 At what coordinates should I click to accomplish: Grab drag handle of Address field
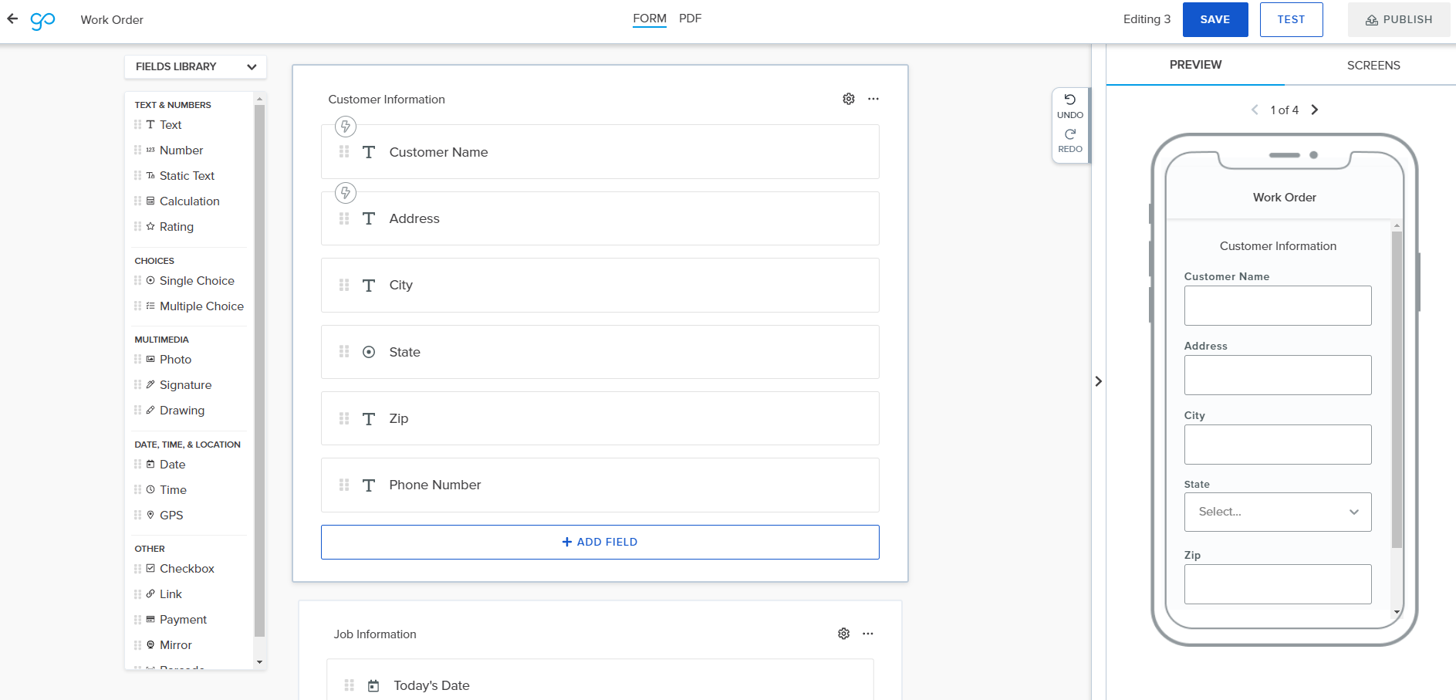click(x=344, y=218)
